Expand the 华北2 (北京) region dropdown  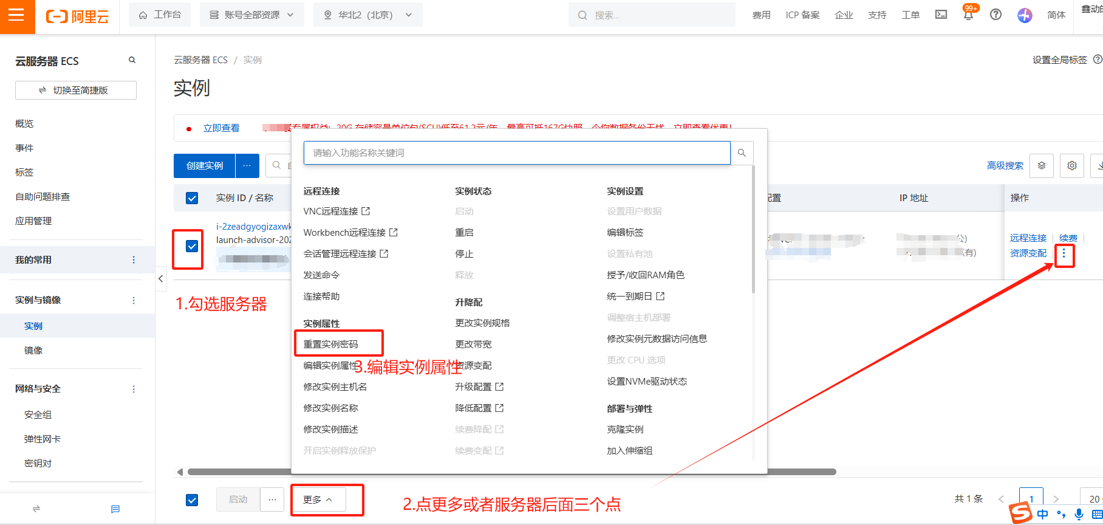coord(368,15)
